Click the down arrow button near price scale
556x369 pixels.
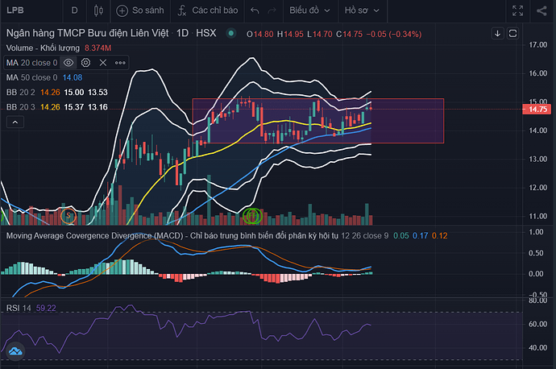tap(497, 34)
